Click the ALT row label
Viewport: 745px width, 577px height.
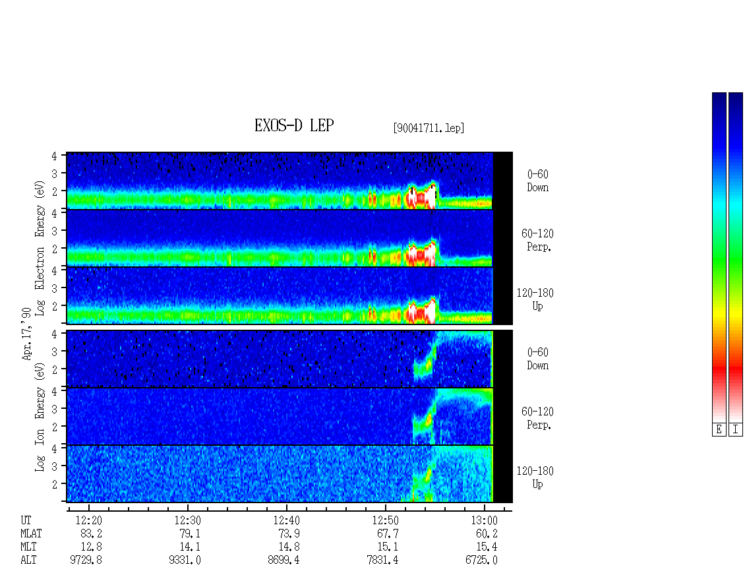28,561
